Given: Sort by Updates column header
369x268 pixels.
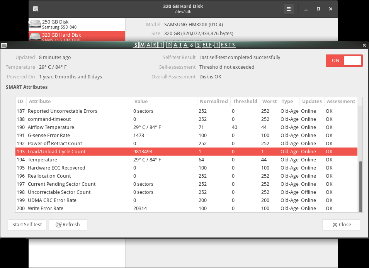Looking at the screenshot, I should coord(312,102).
